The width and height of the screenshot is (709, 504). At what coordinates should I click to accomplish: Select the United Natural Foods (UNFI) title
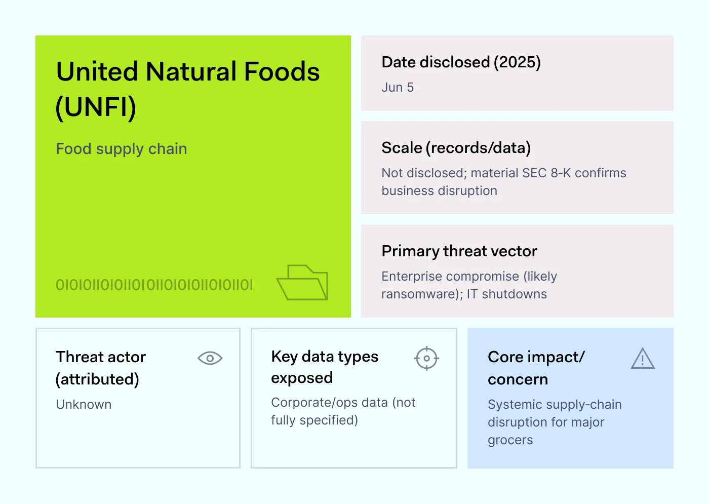pyautogui.click(x=187, y=89)
